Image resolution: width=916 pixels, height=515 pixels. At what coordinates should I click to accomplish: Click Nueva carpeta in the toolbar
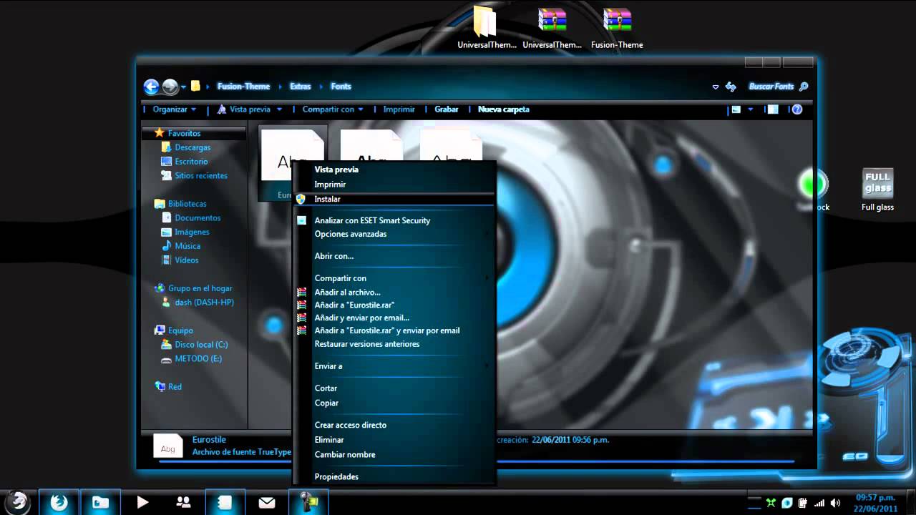(504, 109)
